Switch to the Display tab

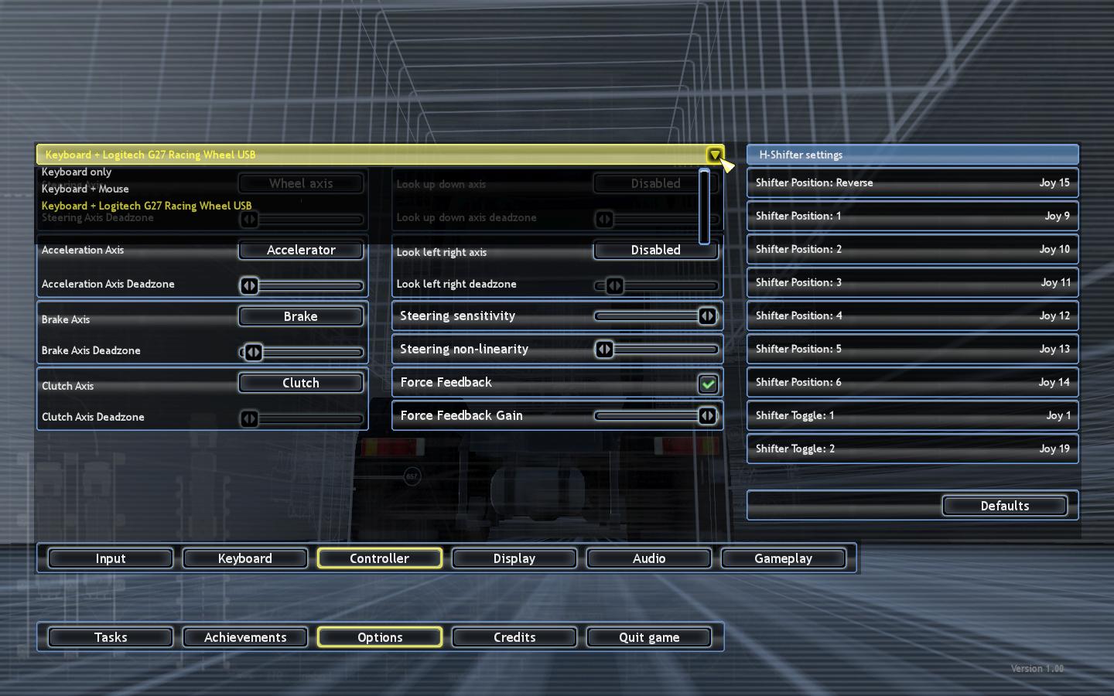pos(514,558)
